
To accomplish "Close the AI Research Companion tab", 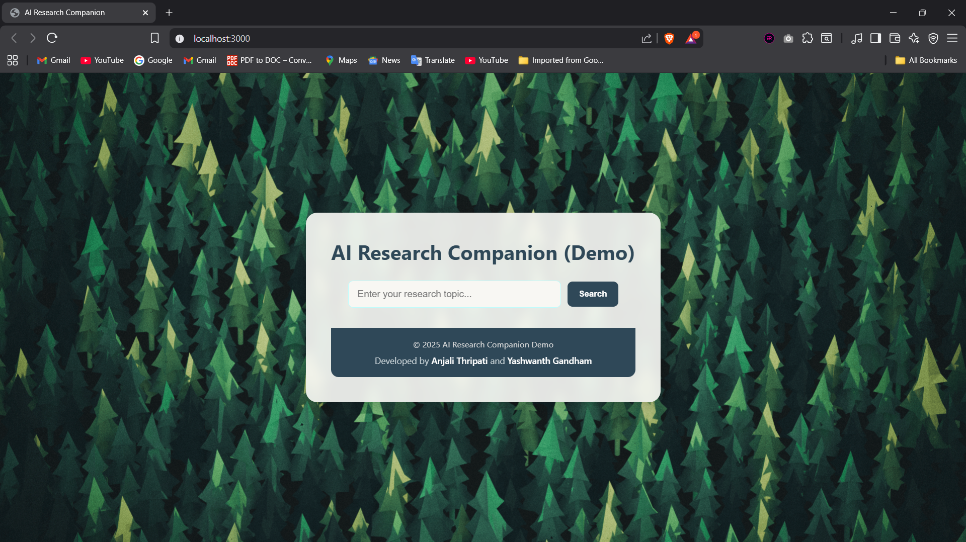I will click(145, 13).
